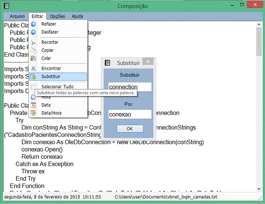265x204 pixels.
Task: Click the scrollbar up arrow
Action: tap(259, 25)
